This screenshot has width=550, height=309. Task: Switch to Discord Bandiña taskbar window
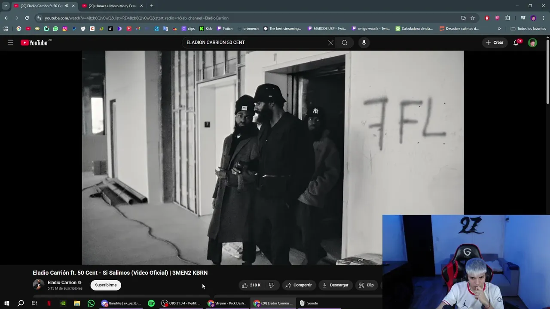(122, 303)
